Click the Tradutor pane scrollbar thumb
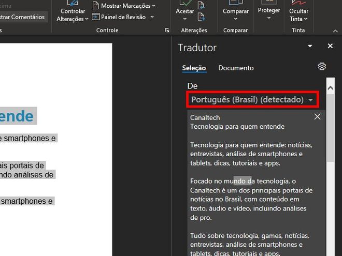 pyautogui.click(x=331, y=128)
